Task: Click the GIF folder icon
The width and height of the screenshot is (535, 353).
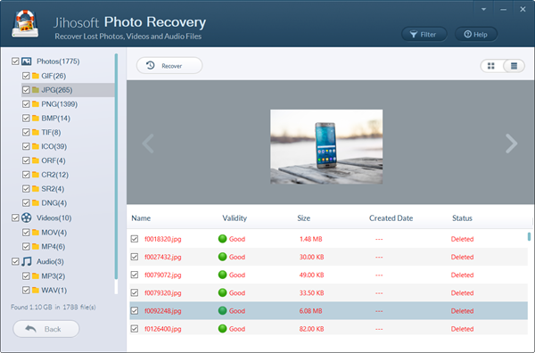Action: (x=36, y=76)
